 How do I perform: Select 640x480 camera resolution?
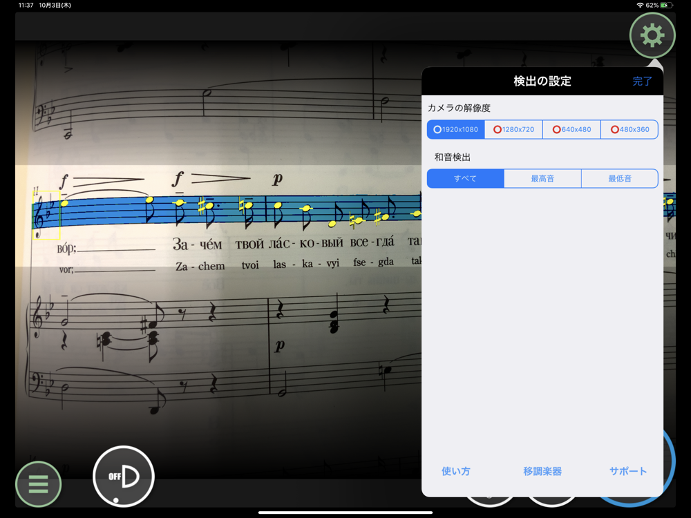pos(571,130)
